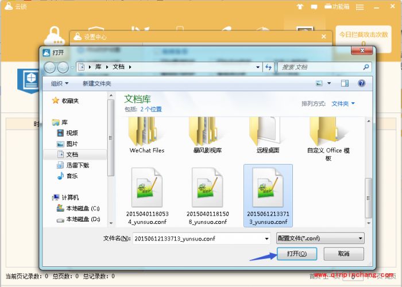Click the search magnifier icon
The width and height of the screenshot is (402, 287).
click(x=366, y=67)
